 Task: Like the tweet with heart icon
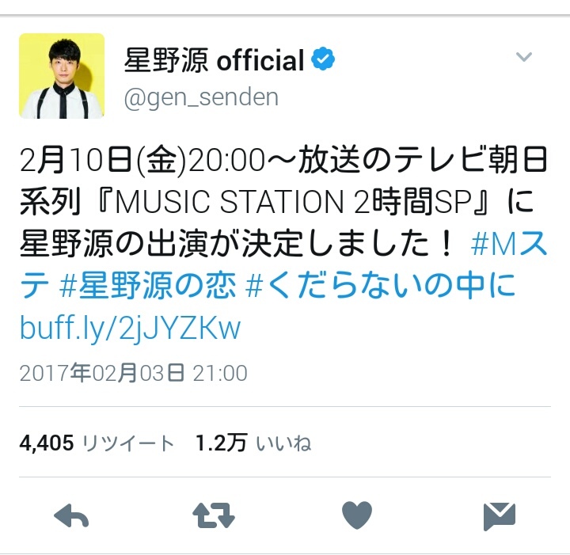(357, 515)
